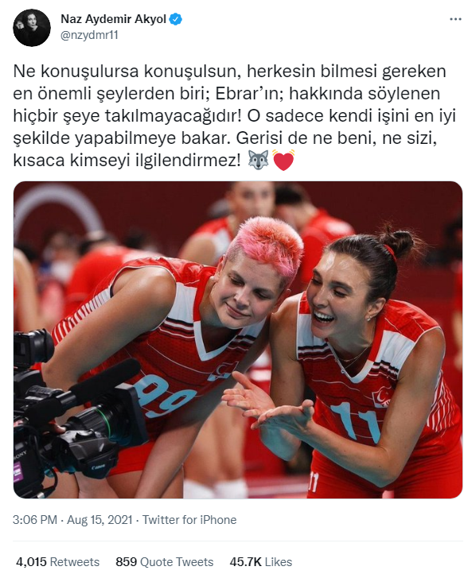Viewport: 476px width, 582px height.
Task: Click the player wearing jersey 11
Action: point(364,364)
